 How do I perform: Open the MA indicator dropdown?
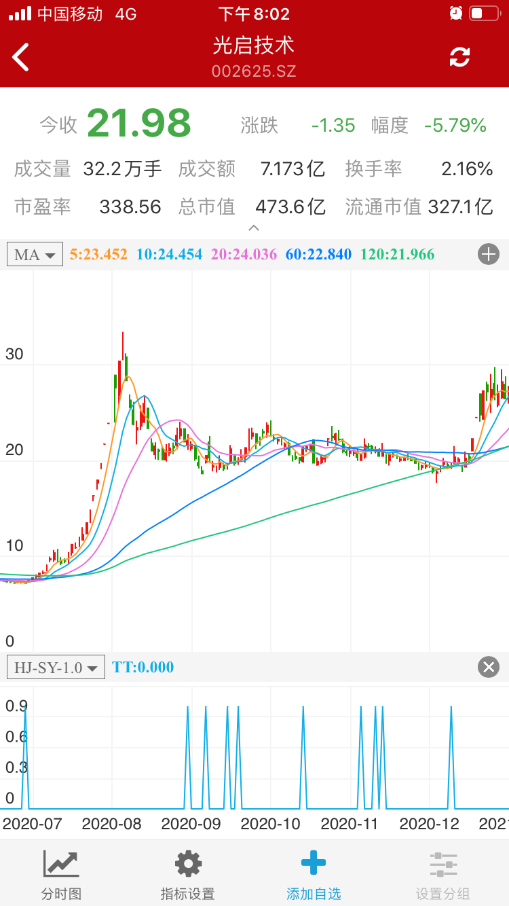tap(35, 255)
